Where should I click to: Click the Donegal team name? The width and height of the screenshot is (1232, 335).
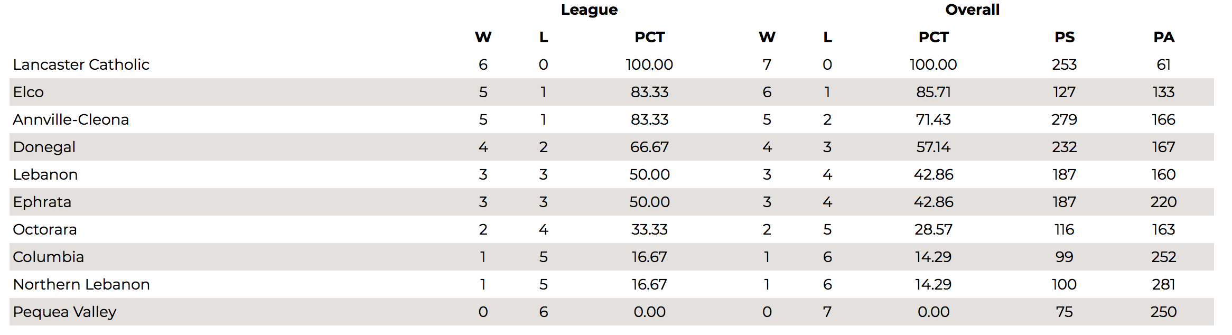click(x=44, y=147)
